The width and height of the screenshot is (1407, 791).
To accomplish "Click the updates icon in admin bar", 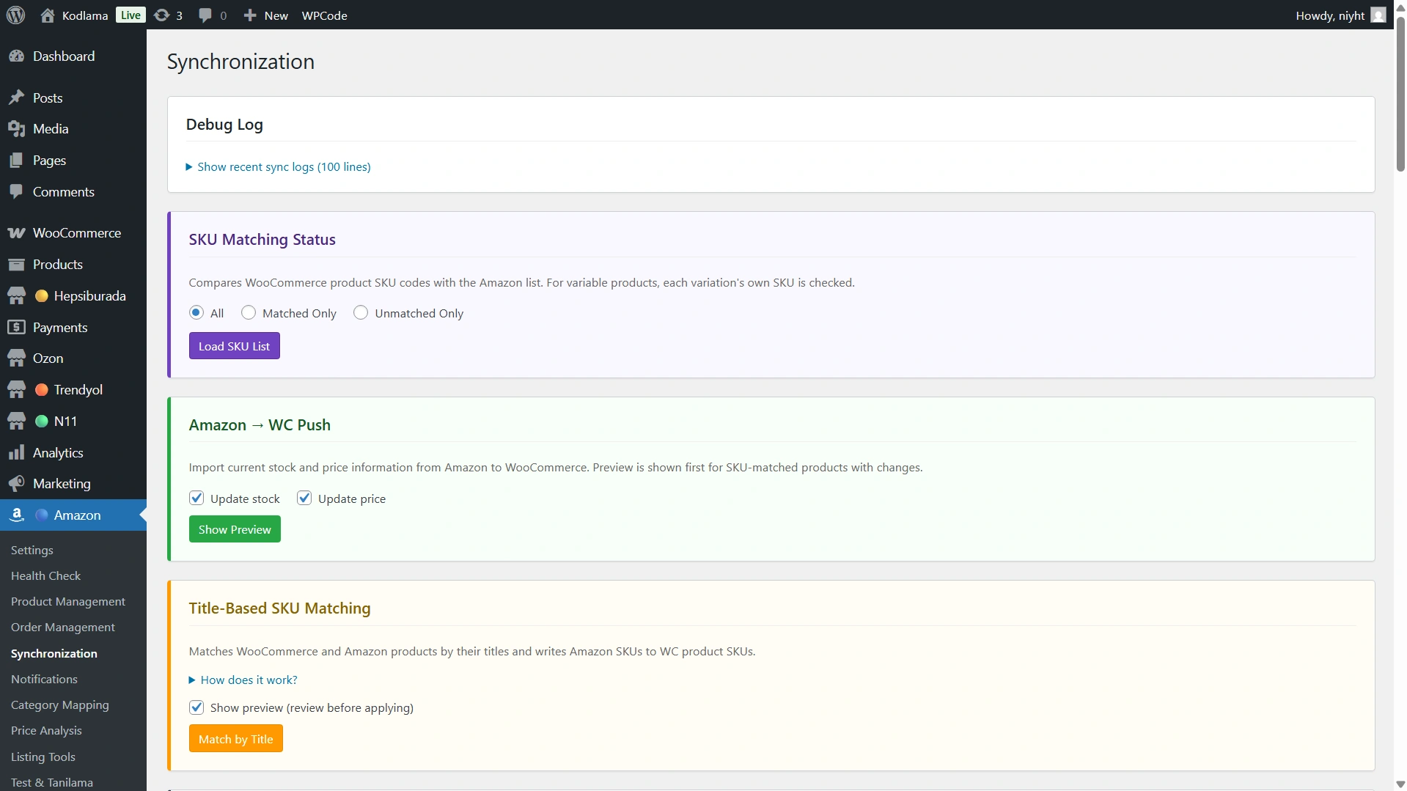I will (x=162, y=15).
